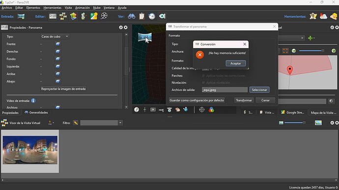Browse for the Abajo cube face file

(57, 81)
